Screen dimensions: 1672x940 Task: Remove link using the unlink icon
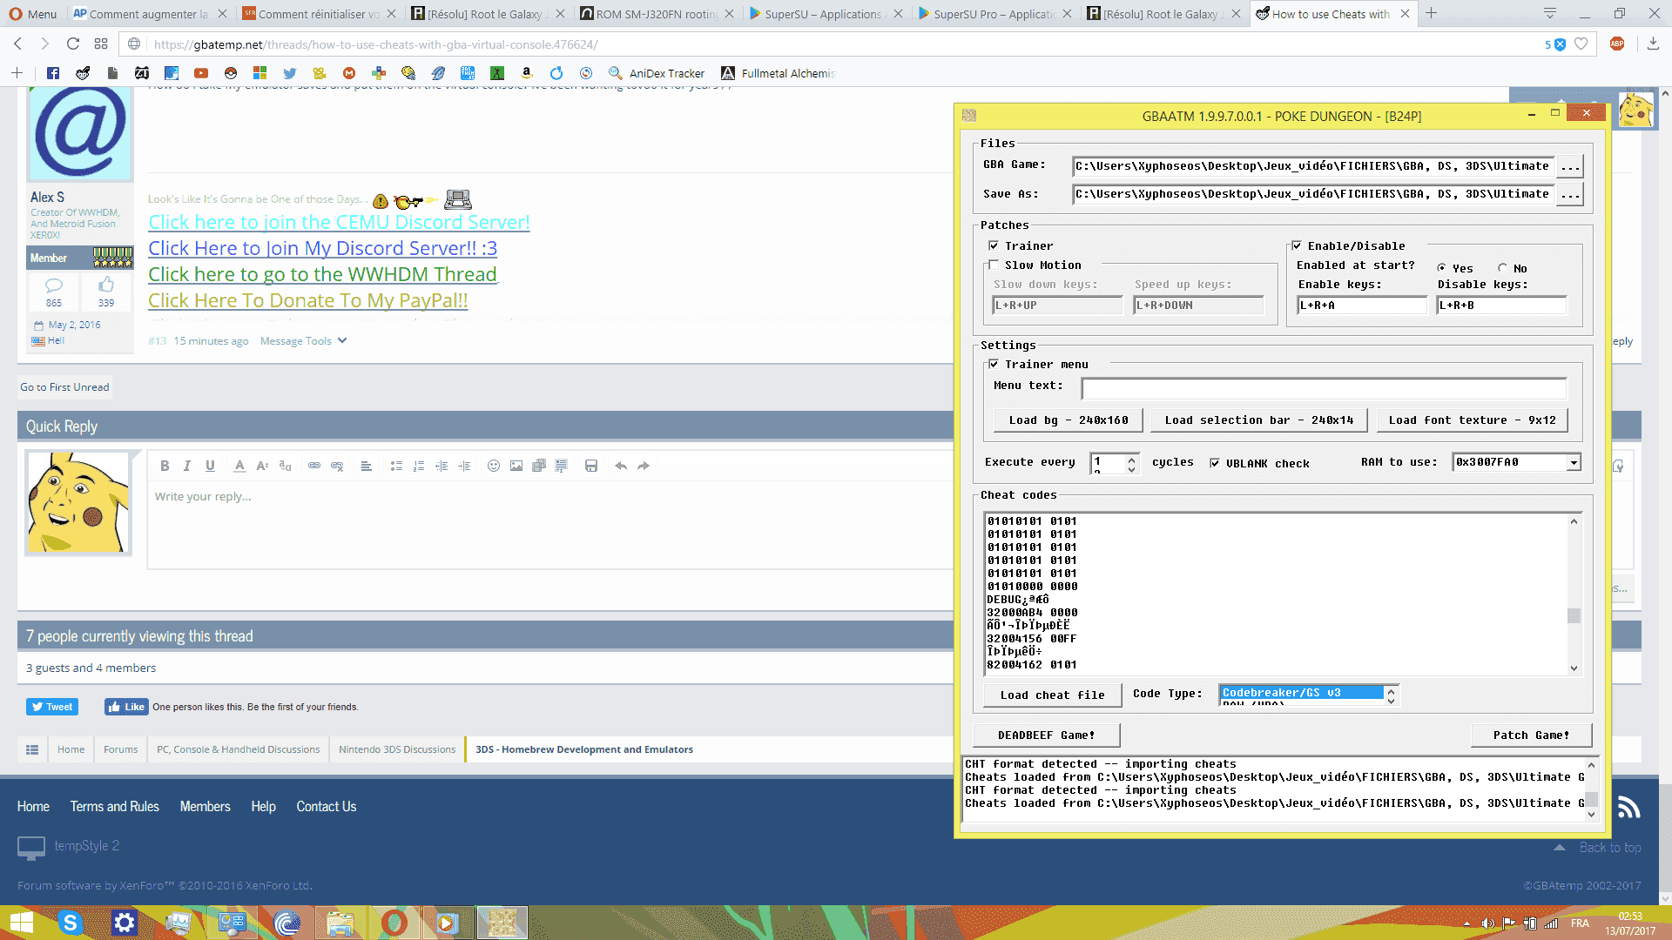point(337,466)
